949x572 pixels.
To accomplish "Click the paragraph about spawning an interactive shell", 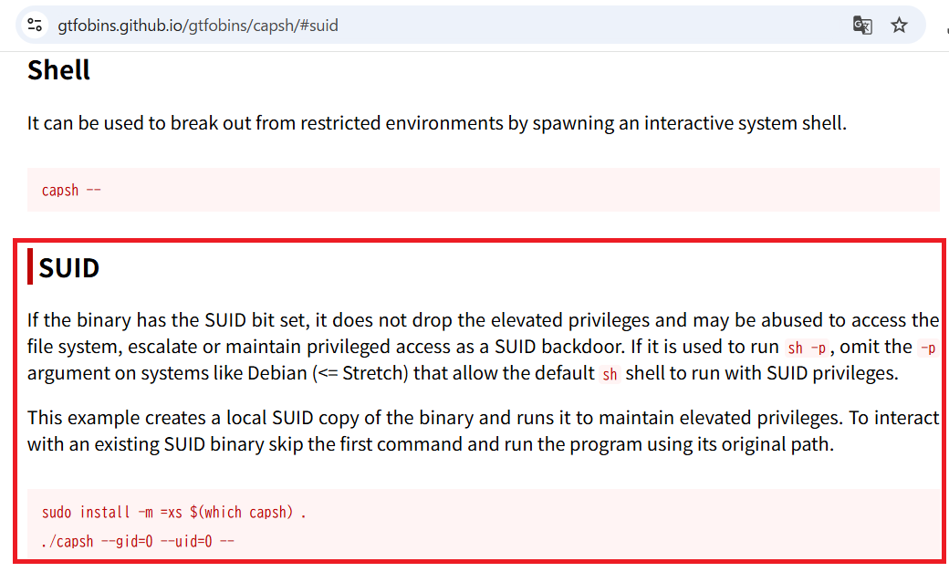I will (x=437, y=123).
